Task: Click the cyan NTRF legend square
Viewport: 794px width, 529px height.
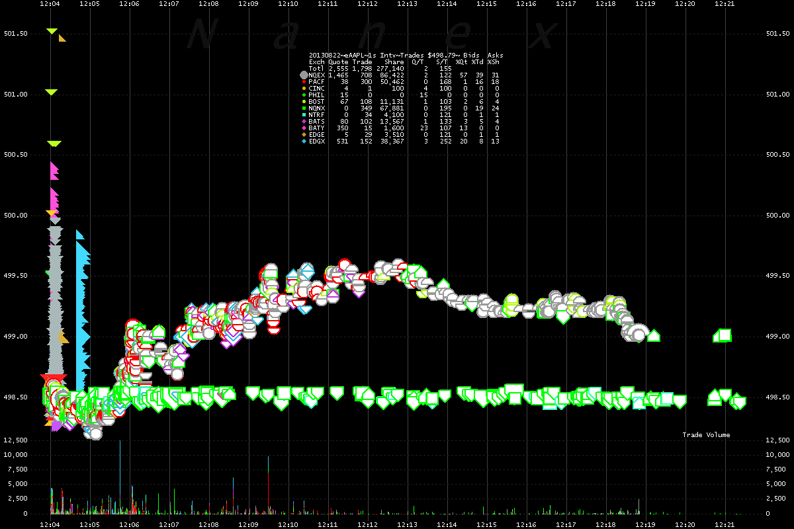Action: click(x=304, y=114)
